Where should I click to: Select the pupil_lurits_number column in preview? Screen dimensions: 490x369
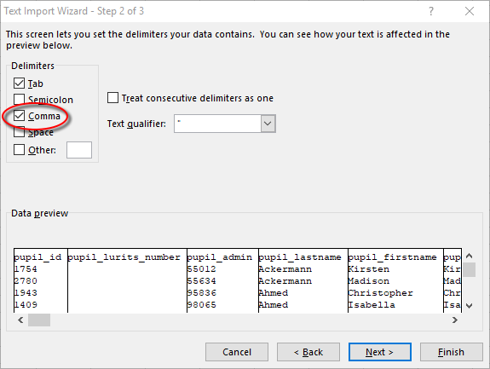pyautogui.click(x=124, y=257)
